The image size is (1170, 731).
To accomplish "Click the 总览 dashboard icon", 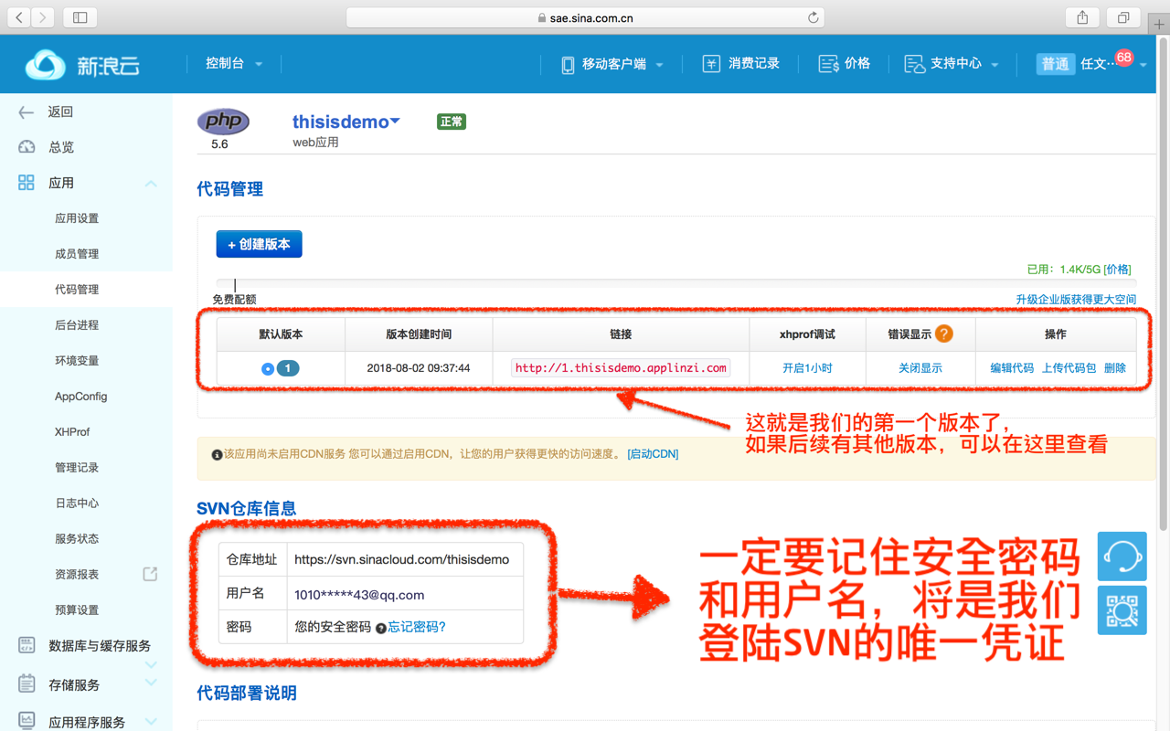I will pyautogui.click(x=27, y=147).
